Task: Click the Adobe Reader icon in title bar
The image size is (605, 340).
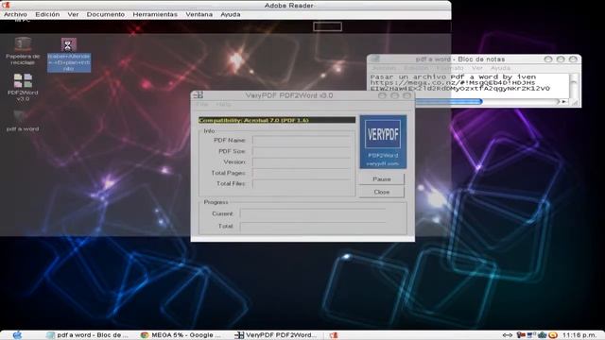Action: pyautogui.click(x=6, y=5)
